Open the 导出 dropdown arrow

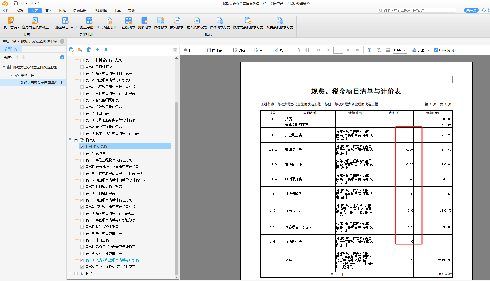429,50
